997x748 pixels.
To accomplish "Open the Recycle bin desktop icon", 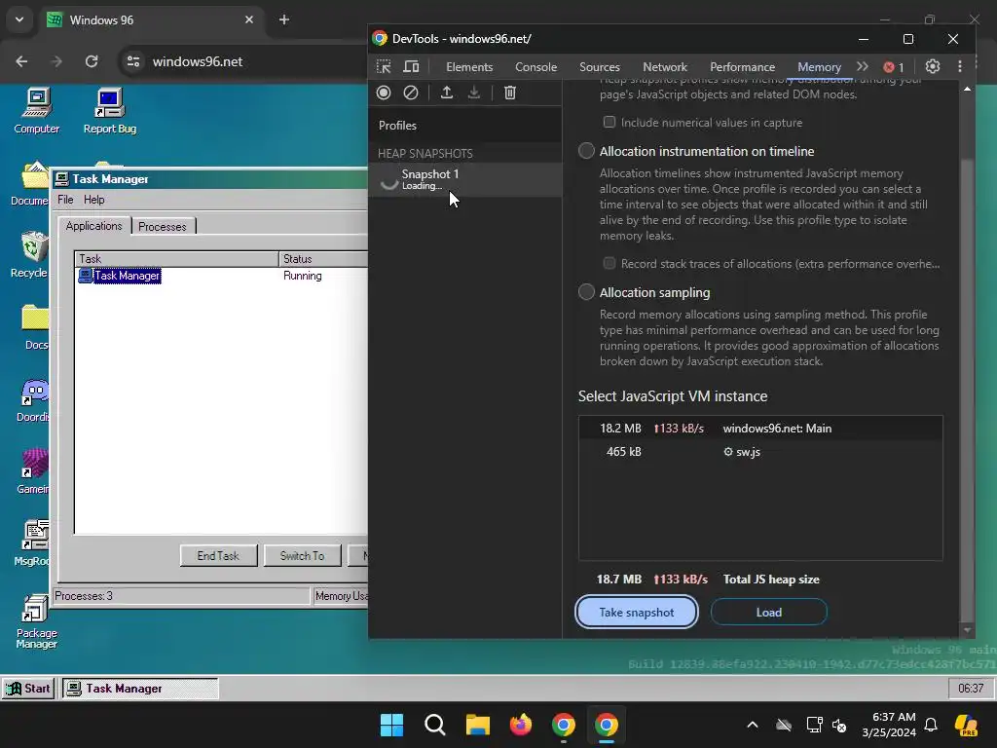I will pyautogui.click(x=30, y=255).
